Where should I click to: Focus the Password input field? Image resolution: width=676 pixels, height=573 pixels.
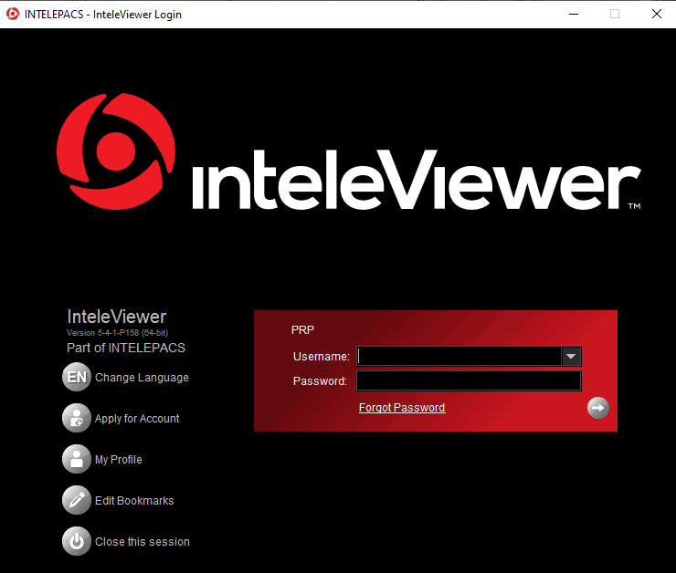coord(469,381)
